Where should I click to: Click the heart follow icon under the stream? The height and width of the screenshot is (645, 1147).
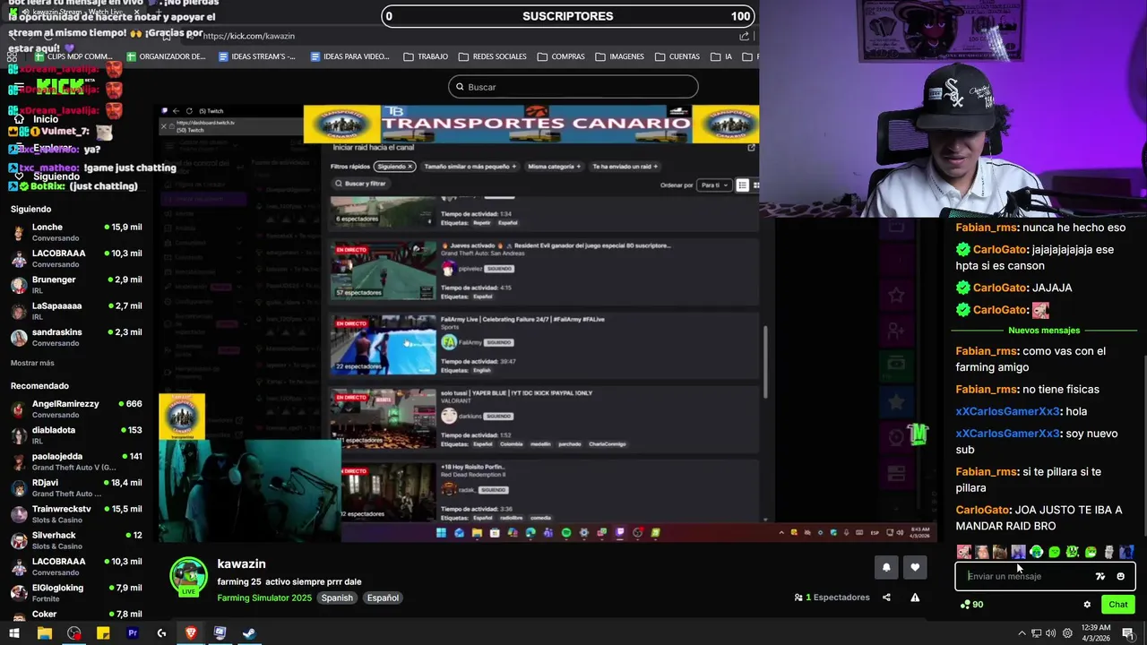pyautogui.click(x=915, y=567)
